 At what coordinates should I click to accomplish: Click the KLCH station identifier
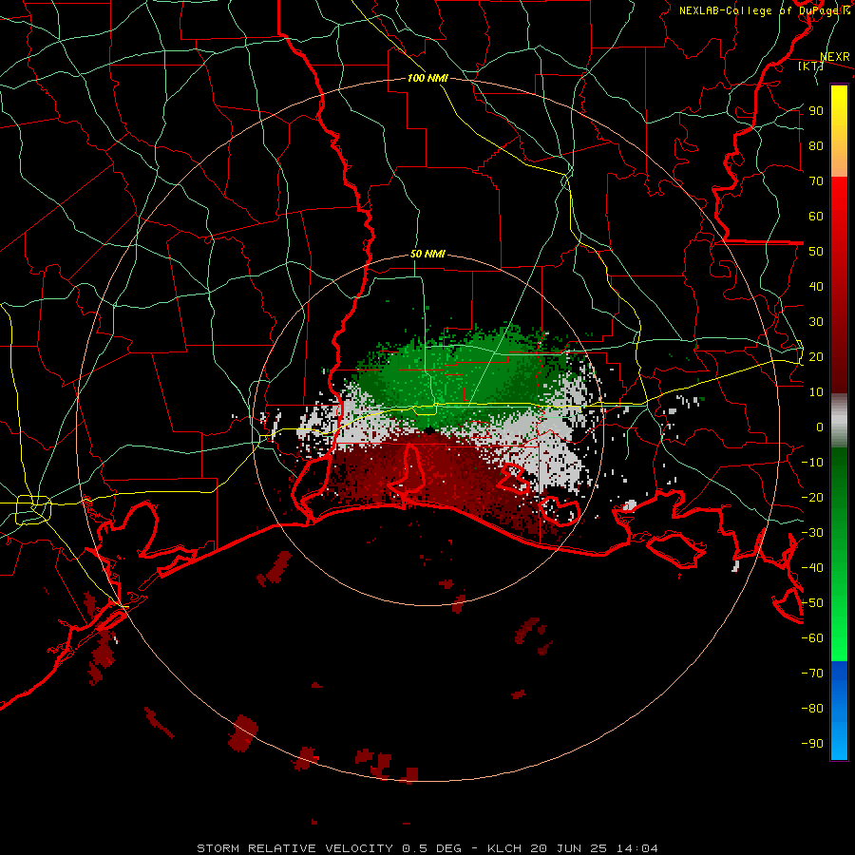pyautogui.click(x=506, y=848)
